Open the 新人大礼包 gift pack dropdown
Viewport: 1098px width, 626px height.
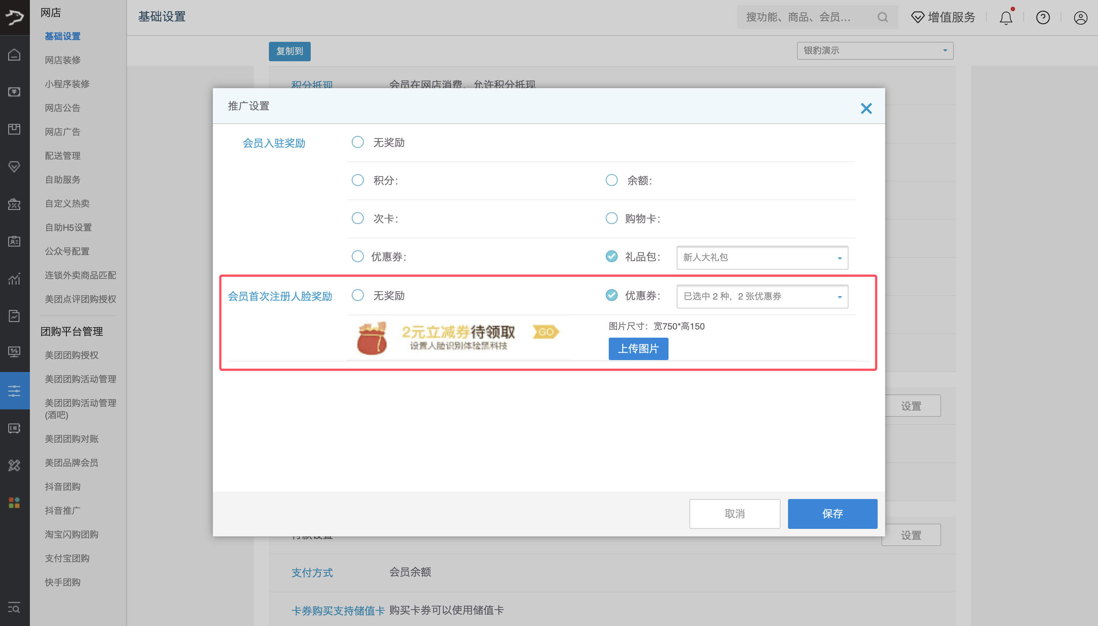click(x=761, y=257)
